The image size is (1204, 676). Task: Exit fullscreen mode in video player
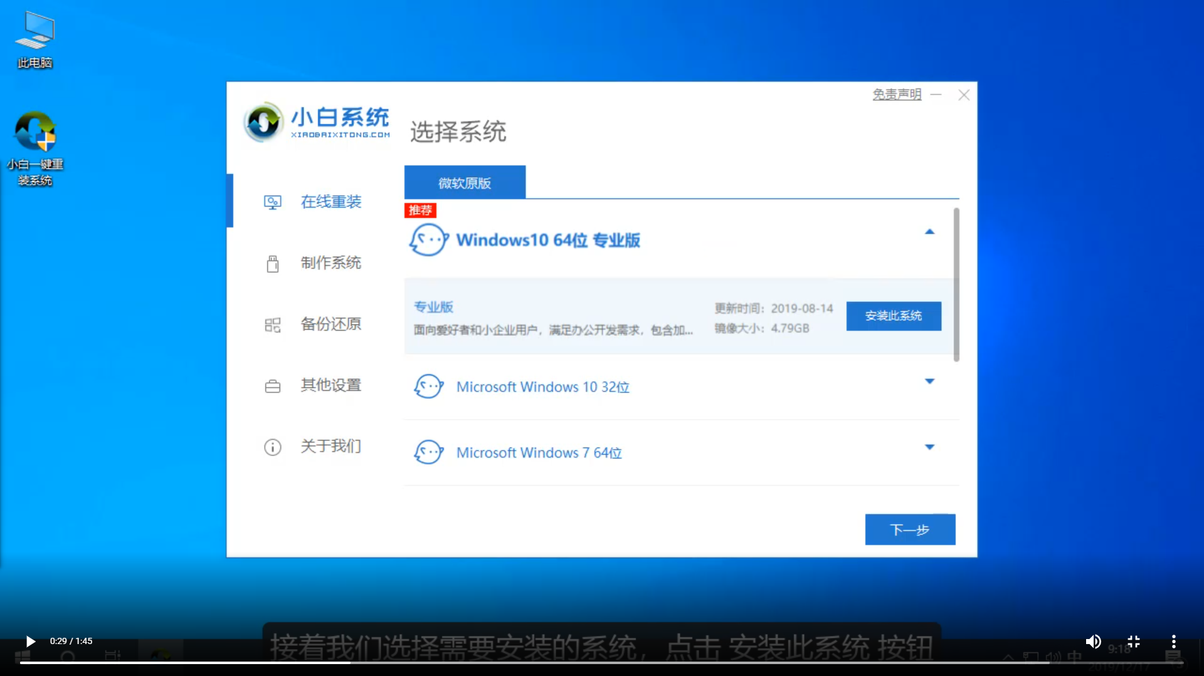1133,642
